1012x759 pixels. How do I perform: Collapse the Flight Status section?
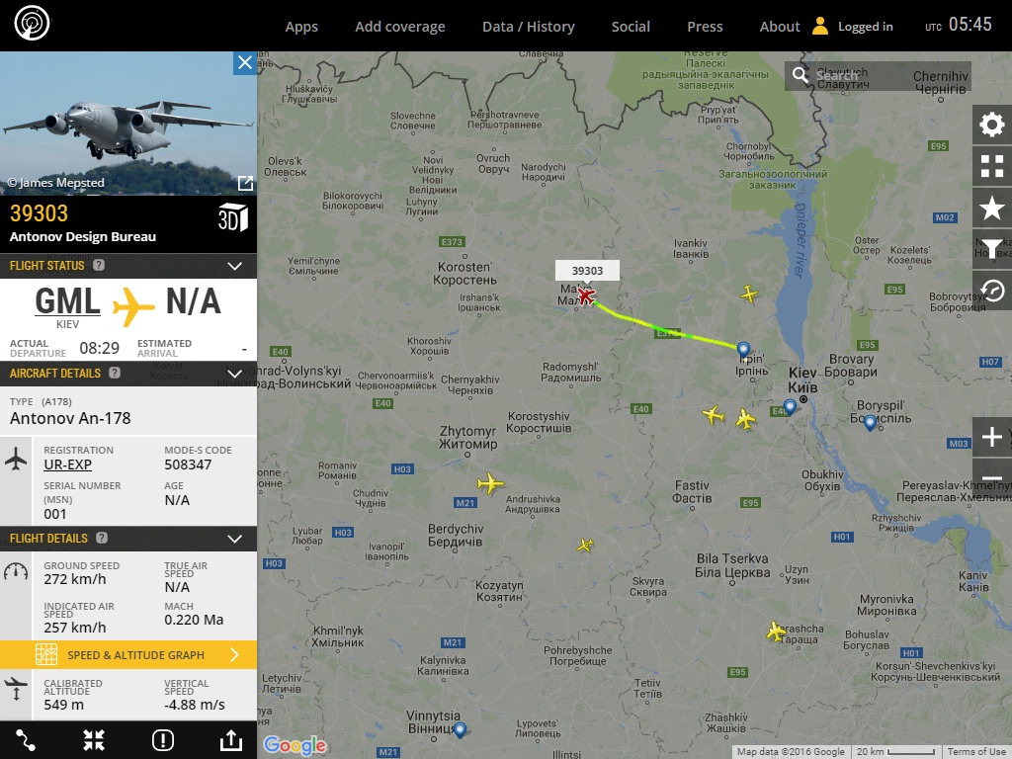tap(235, 266)
